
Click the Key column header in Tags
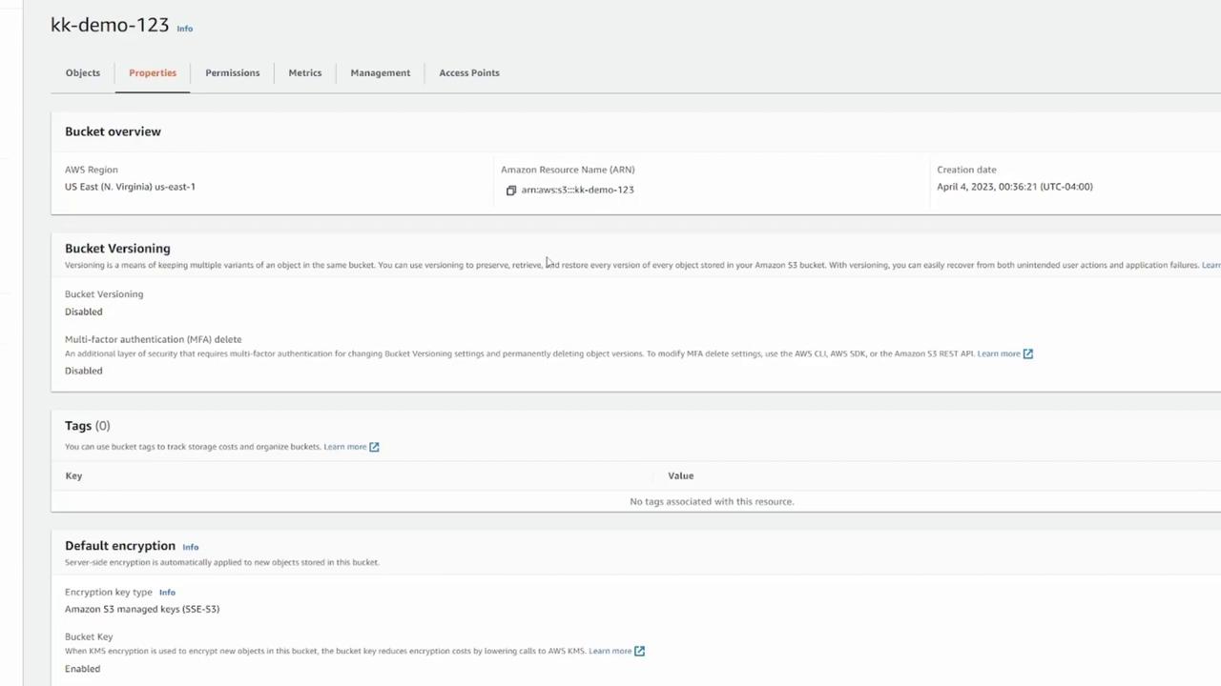[73, 475]
